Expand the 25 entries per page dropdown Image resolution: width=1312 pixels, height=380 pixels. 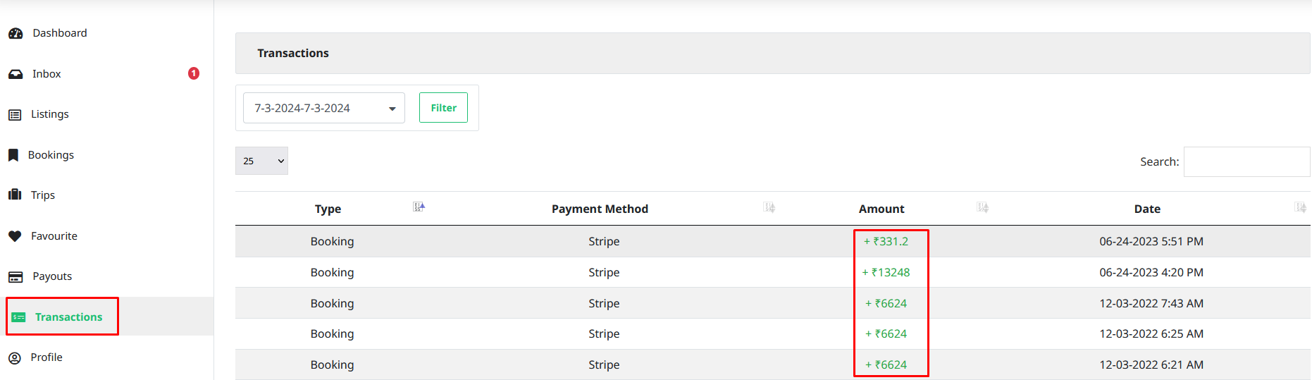261,161
